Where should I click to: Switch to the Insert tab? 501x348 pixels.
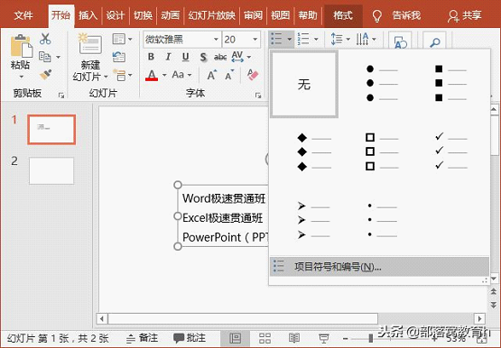tap(88, 15)
